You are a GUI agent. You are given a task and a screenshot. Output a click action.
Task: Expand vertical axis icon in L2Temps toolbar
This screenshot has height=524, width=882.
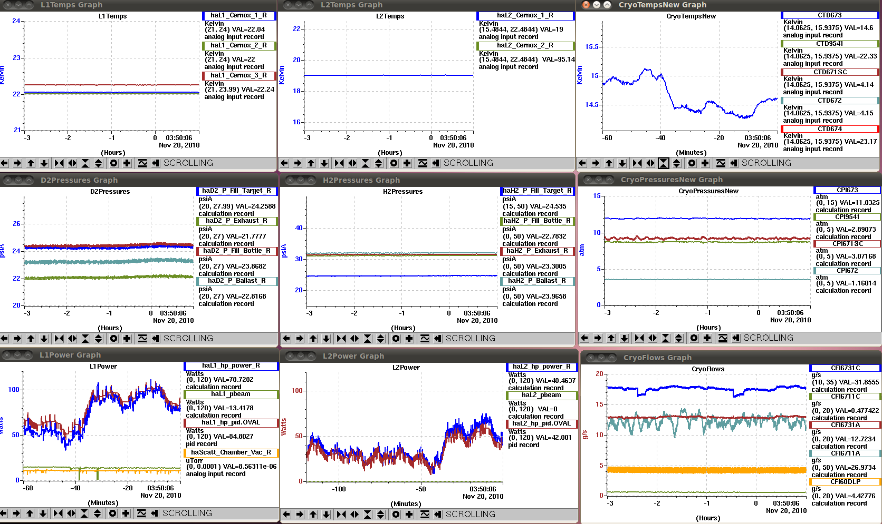pyautogui.click(x=379, y=163)
